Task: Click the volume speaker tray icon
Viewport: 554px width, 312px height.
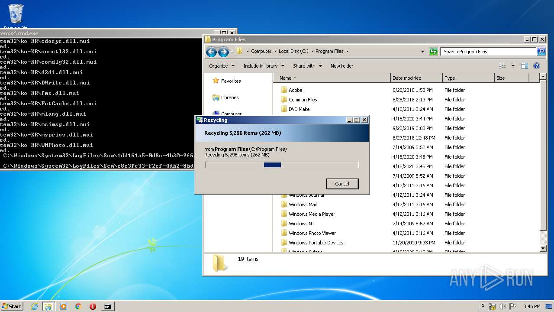Action: point(502,306)
